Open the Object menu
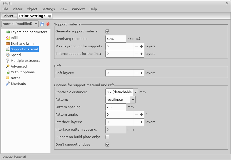Screen dimensions: 231x160 click(32, 9)
